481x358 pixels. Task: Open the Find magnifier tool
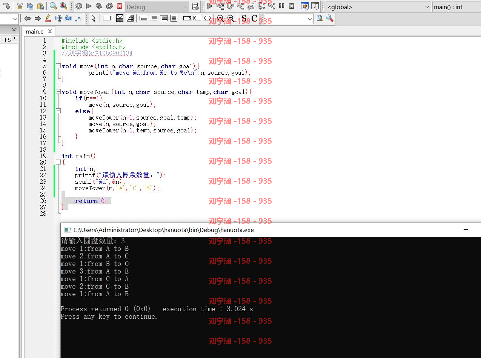(53, 6)
